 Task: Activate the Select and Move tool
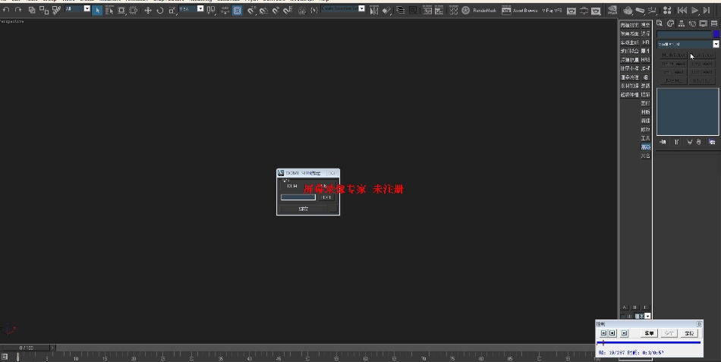coord(147,10)
